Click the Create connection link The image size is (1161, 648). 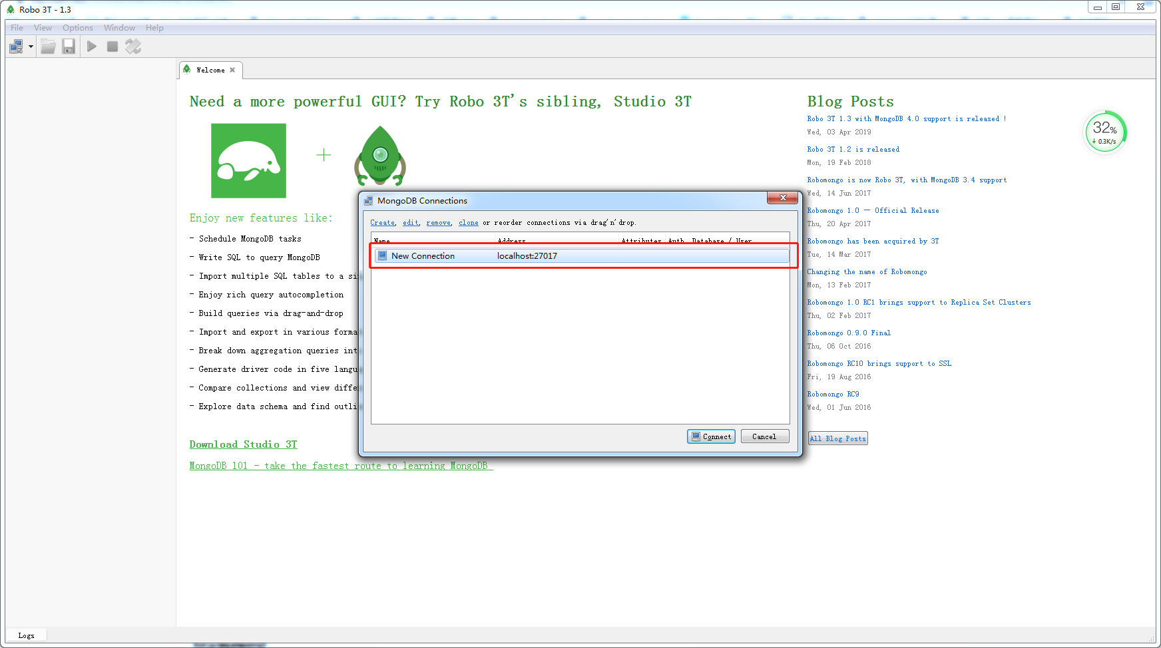382,222
